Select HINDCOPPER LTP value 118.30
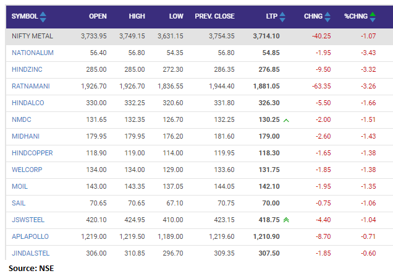Screen dimensions: 393x276 click(x=269, y=153)
